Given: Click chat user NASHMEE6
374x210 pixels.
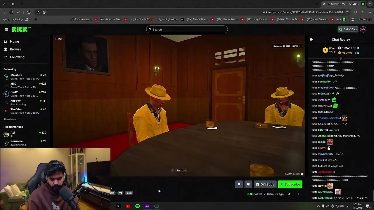Looking at the screenshot, I should click(x=325, y=198).
